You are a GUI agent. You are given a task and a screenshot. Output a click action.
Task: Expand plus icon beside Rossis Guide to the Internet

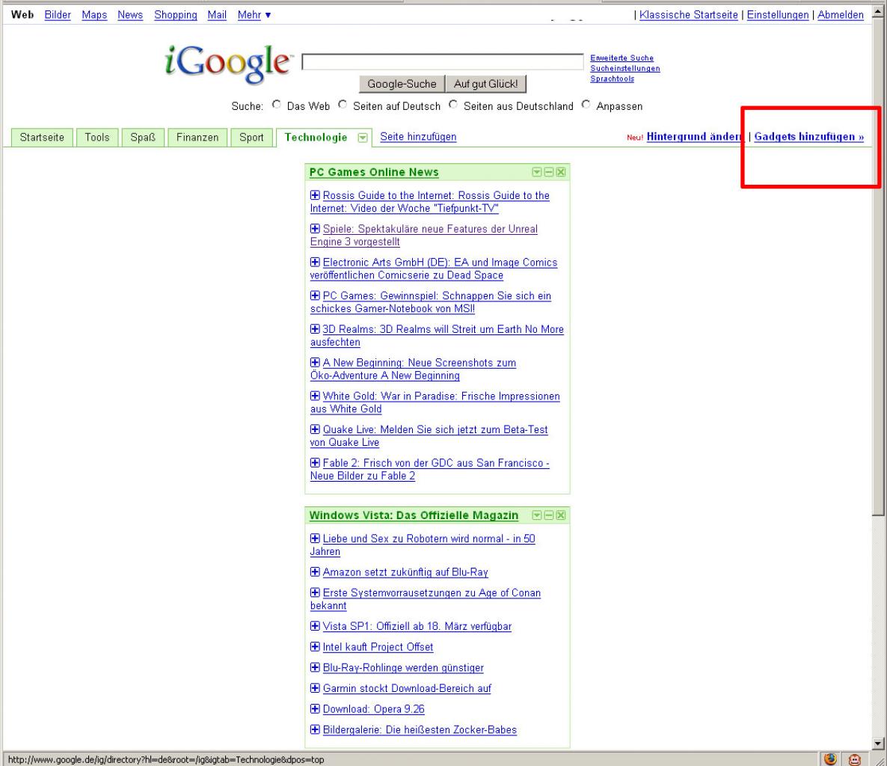315,195
